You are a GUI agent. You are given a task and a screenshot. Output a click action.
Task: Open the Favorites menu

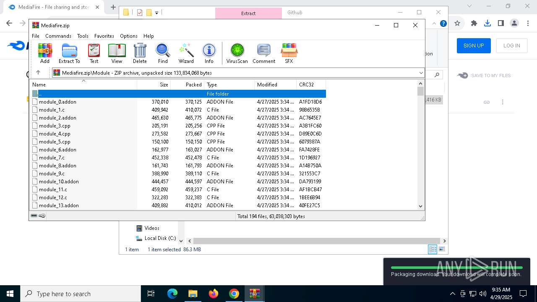tap(104, 36)
